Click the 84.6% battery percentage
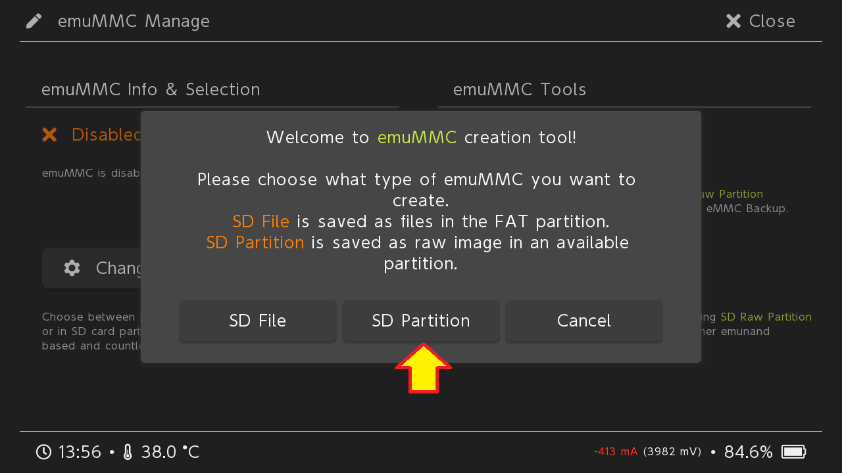Viewport: 842px width, 473px height. coord(748,452)
